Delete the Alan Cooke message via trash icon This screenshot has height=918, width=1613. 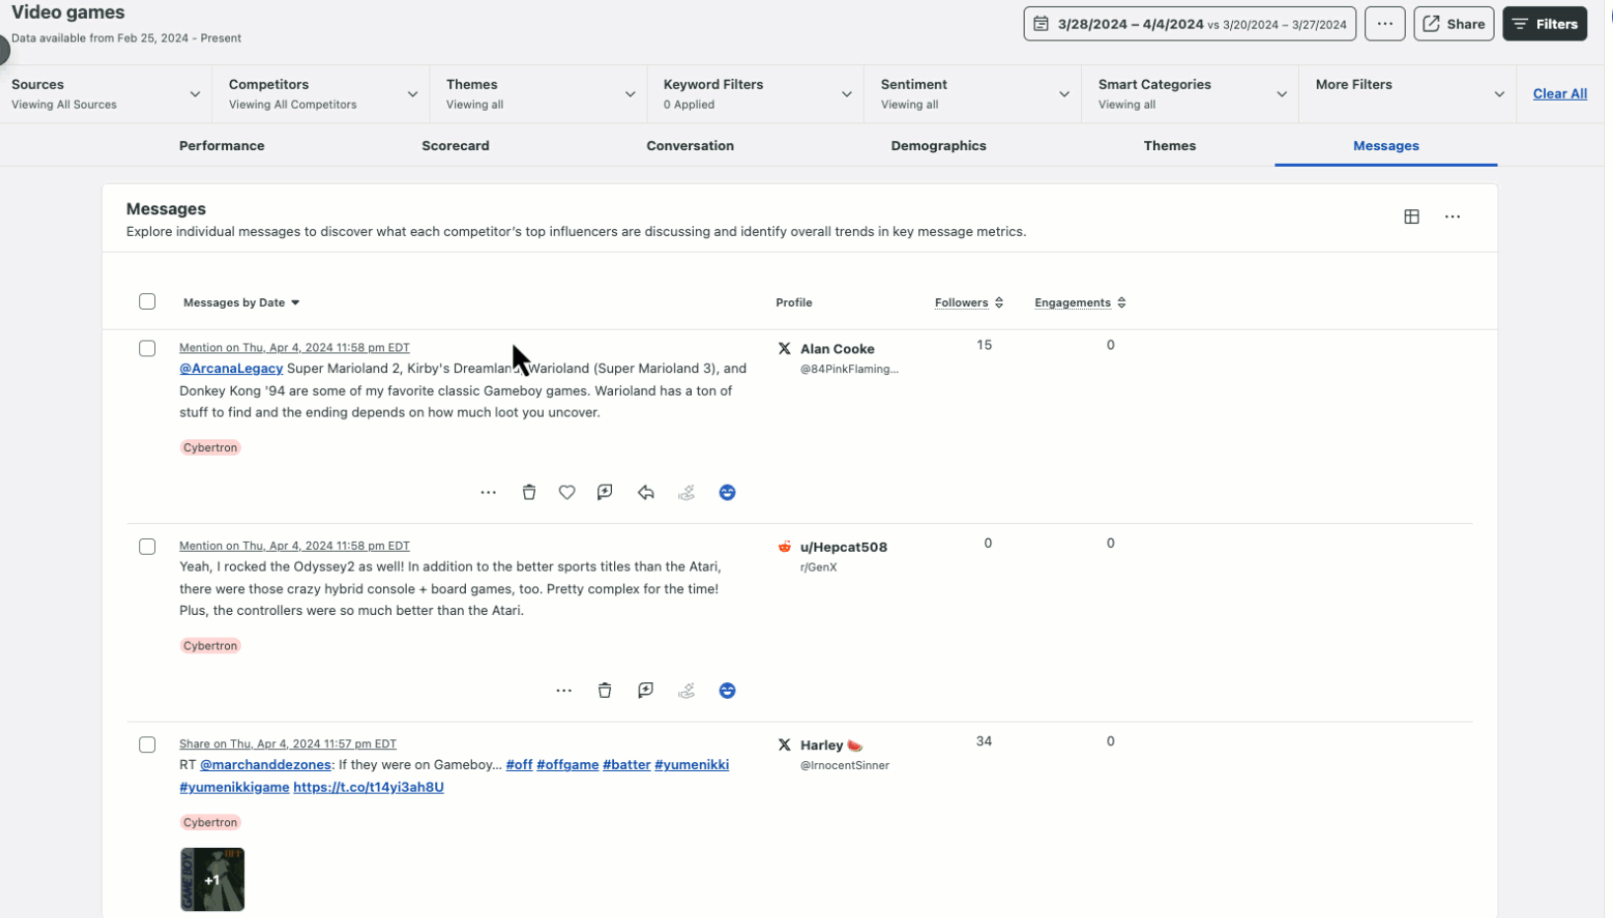pos(529,493)
